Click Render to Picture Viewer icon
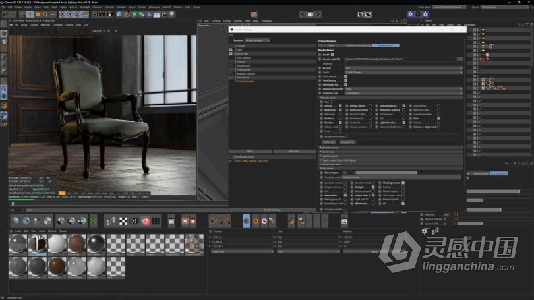Screen dimensions: 534x300 [102, 15]
